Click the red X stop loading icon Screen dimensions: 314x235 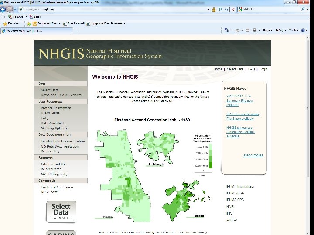pos(233,10)
